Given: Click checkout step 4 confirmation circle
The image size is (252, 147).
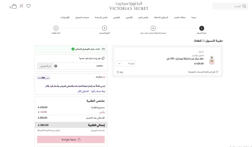Looking at the screenshot, I should pos(56,28).
